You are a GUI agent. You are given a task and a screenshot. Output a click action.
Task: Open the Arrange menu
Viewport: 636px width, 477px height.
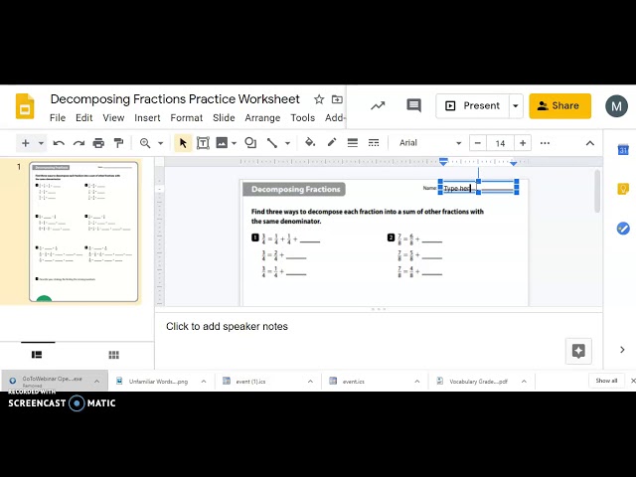click(x=262, y=117)
